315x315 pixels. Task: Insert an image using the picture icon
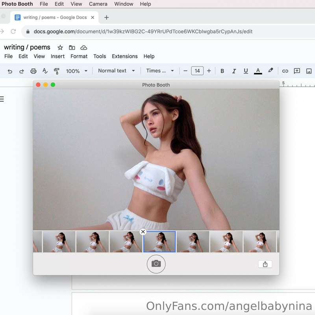coord(309,71)
